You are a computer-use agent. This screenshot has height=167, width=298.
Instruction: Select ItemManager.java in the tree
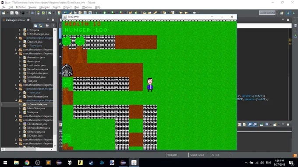37,97
